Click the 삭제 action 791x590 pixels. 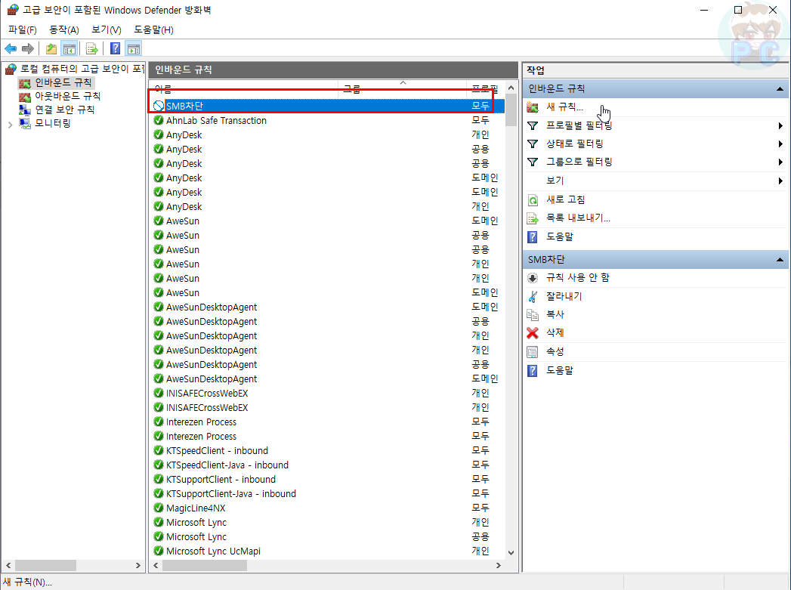click(555, 333)
